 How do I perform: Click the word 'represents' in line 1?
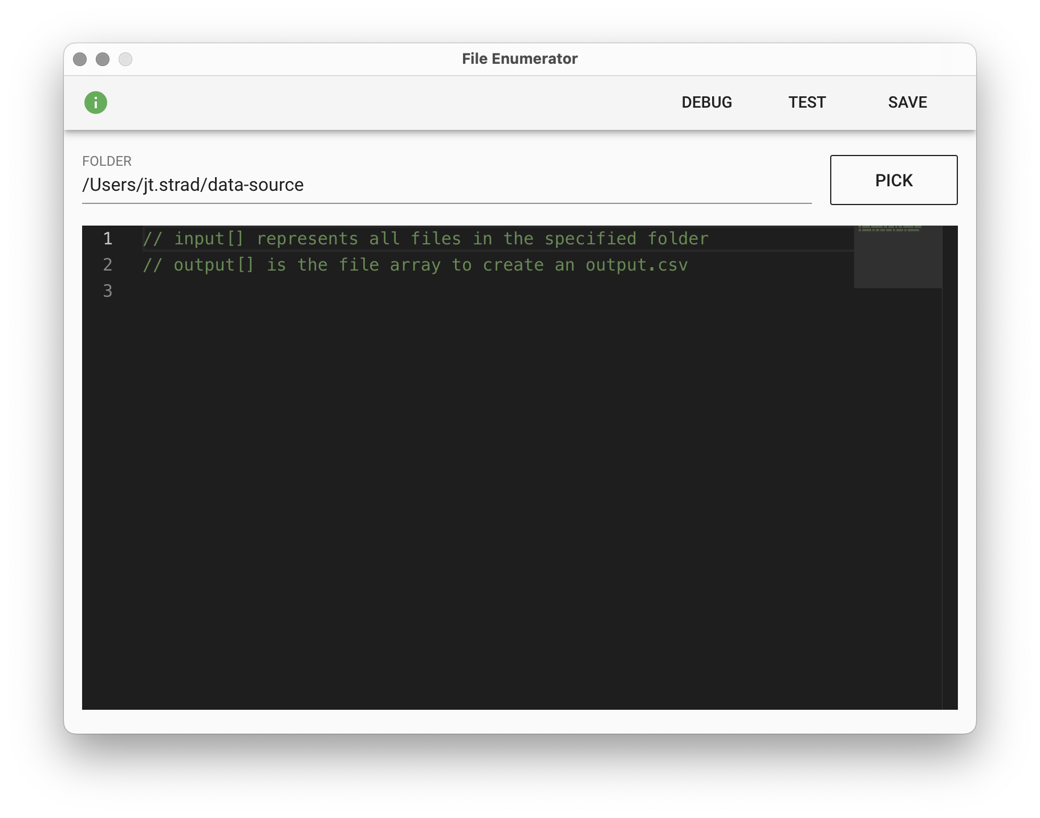307,239
